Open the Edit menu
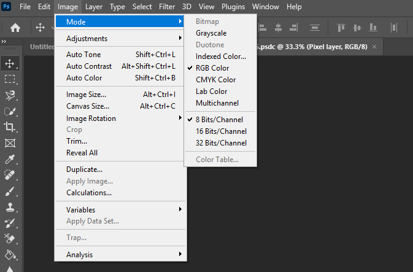 coord(44,7)
